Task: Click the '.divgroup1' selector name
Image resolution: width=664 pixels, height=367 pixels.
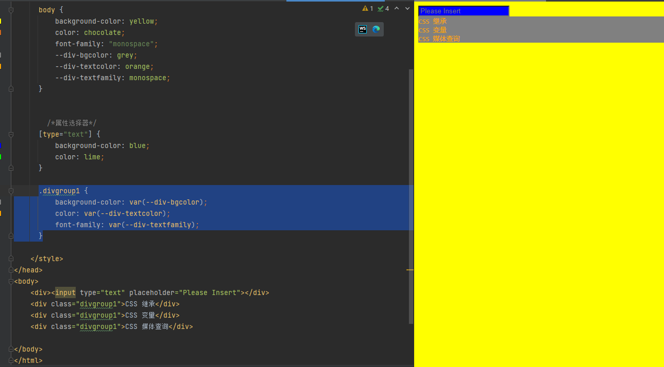Action: (59, 191)
